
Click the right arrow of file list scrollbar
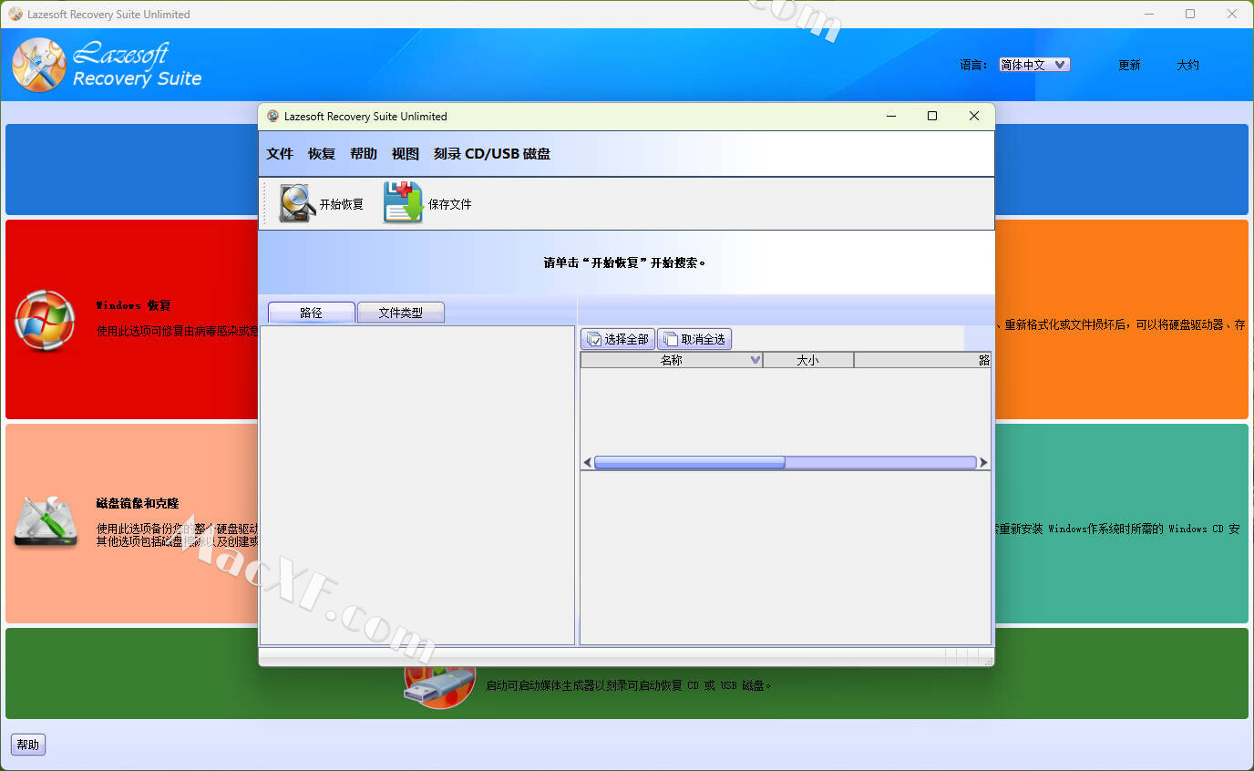(x=983, y=462)
